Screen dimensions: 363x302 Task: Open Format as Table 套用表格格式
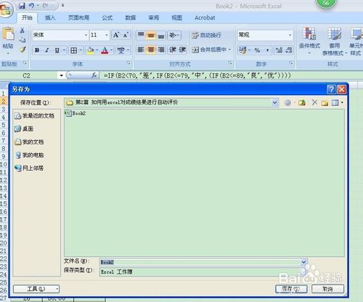coord(335,41)
